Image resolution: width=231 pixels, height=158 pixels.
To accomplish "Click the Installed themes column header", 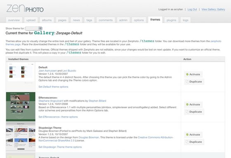I will [x=19, y=59].
